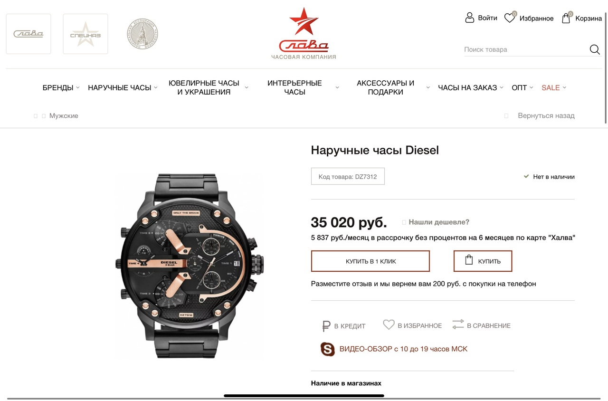Open Интерьерные часы menu item
This screenshot has height=401, width=608.
click(x=294, y=87)
